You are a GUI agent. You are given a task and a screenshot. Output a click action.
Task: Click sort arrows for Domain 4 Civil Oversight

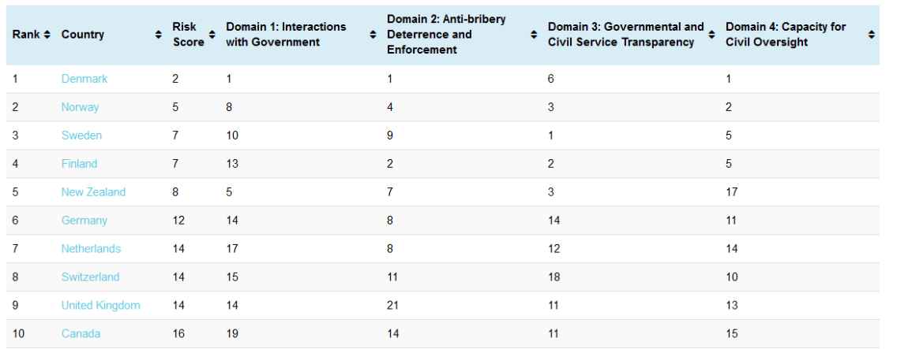(x=871, y=35)
